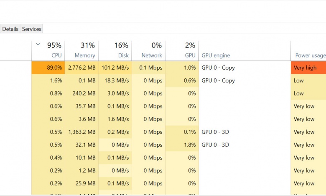Screen dimensions: 326x196
Task: Sort by the Power usage column header
Action: (x=310, y=55)
